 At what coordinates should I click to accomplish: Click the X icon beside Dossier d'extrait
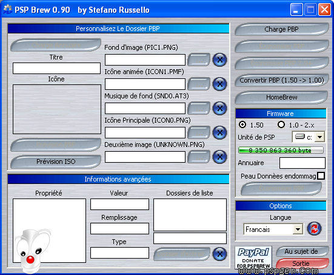(x=219, y=254)
